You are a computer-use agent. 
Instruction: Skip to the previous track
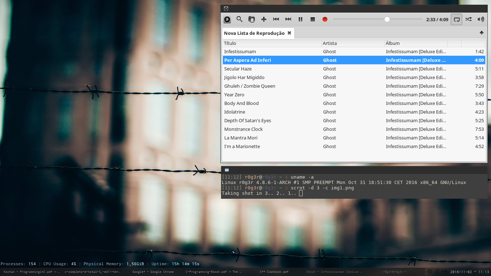click(x=276, y=19)
